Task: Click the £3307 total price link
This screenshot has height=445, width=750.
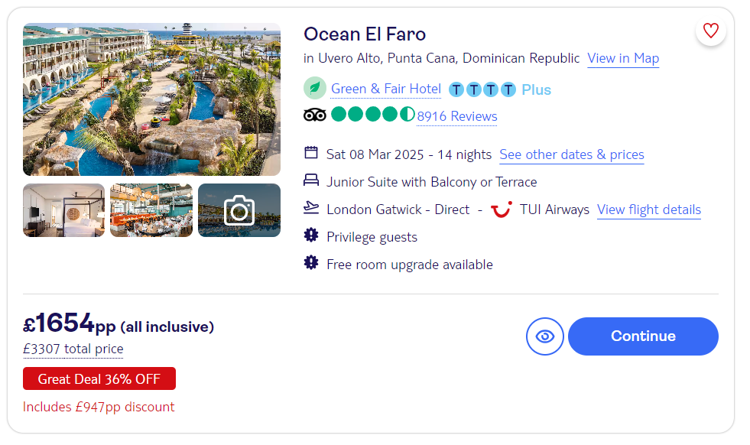Action: [x=73, y=349]
